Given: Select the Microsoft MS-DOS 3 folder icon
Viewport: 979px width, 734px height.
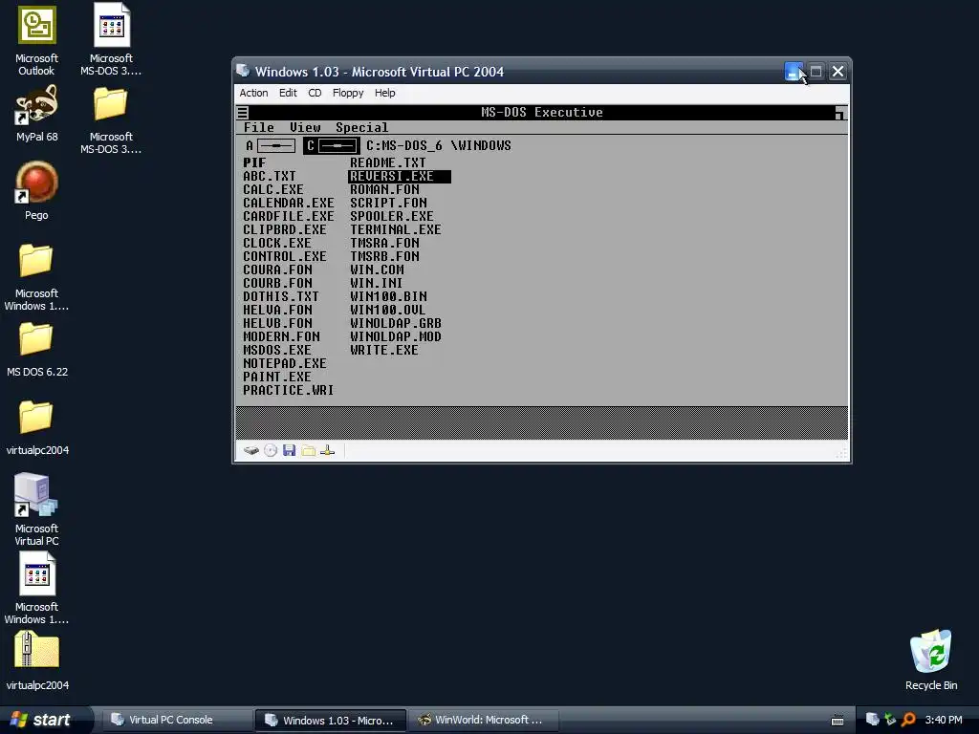Looking at the screenshot, I should (x=111, y=119).
